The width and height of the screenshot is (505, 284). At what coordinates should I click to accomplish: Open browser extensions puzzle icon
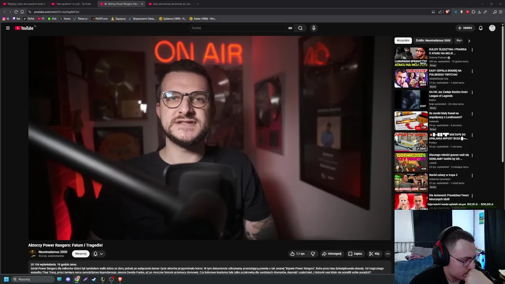(473, 12)
